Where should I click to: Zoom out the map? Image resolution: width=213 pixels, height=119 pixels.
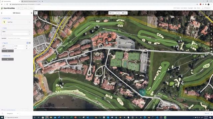click(x=211, y=27)
